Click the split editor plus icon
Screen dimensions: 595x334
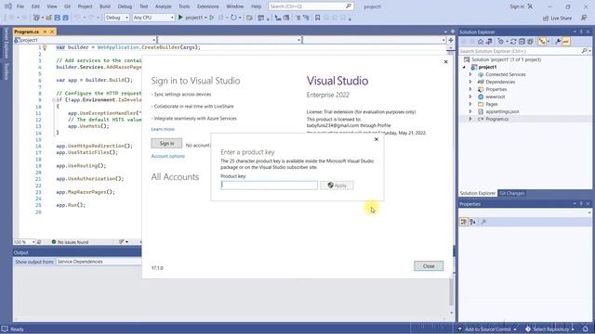pyautogui.click(x=451, y=40)
